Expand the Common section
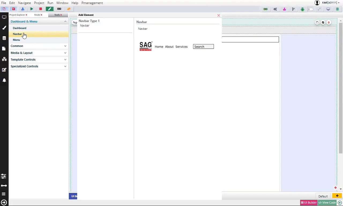Screen dimensions: 343x206 pyautogui.click(x=38, y=46)
